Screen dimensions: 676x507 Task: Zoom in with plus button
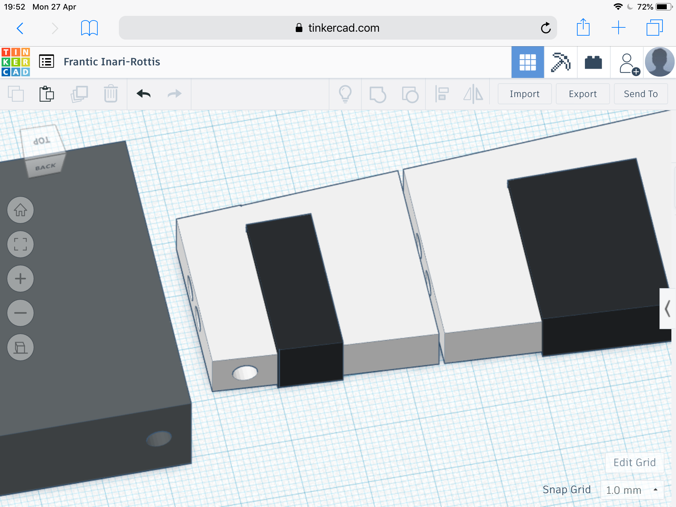pyautogui.click(x=20, y=279)
